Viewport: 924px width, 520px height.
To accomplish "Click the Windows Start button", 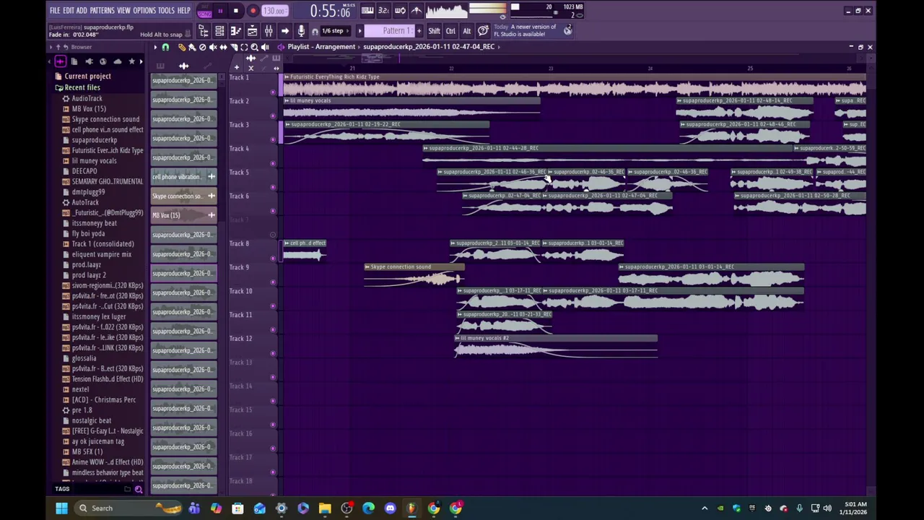I will 61,508.
